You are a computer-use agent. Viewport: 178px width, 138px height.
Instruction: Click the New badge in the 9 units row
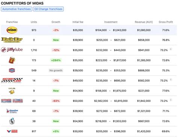click(56, 91)
